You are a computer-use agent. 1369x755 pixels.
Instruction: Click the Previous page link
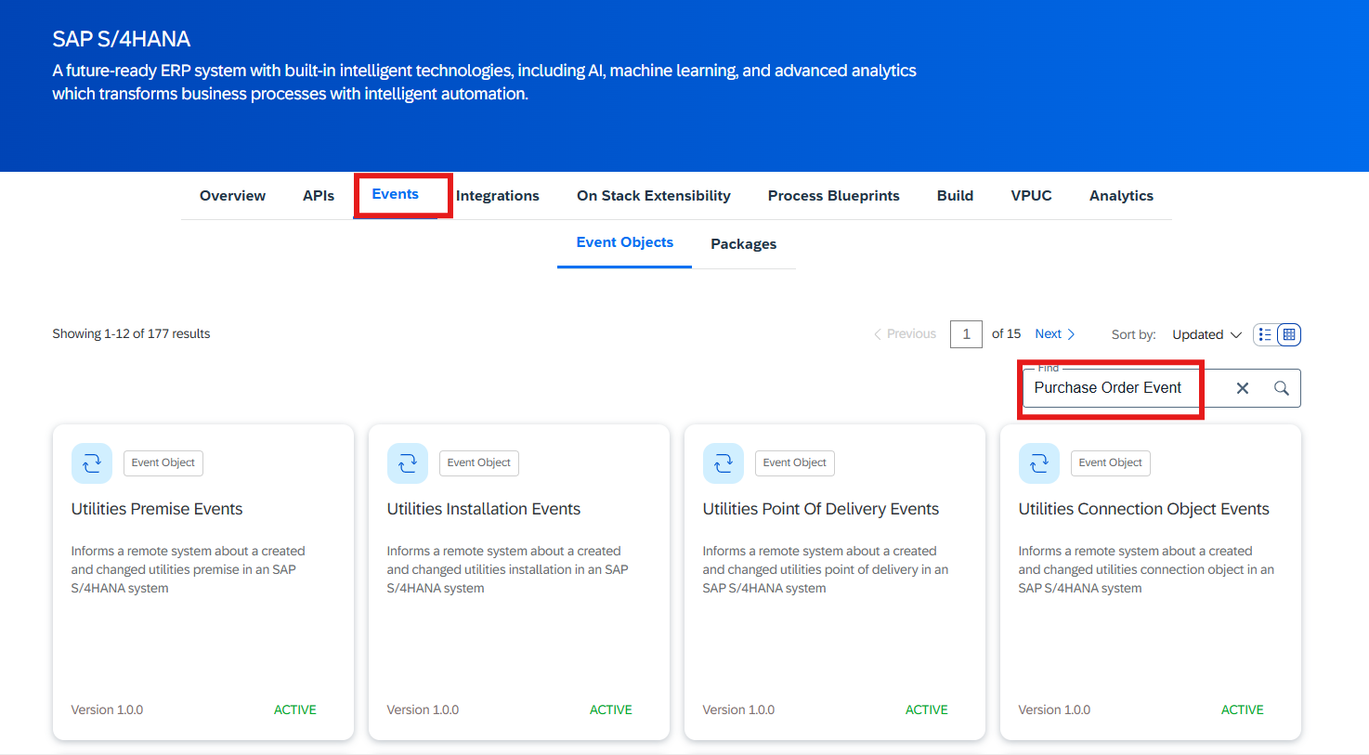click(x=905, y=334)
